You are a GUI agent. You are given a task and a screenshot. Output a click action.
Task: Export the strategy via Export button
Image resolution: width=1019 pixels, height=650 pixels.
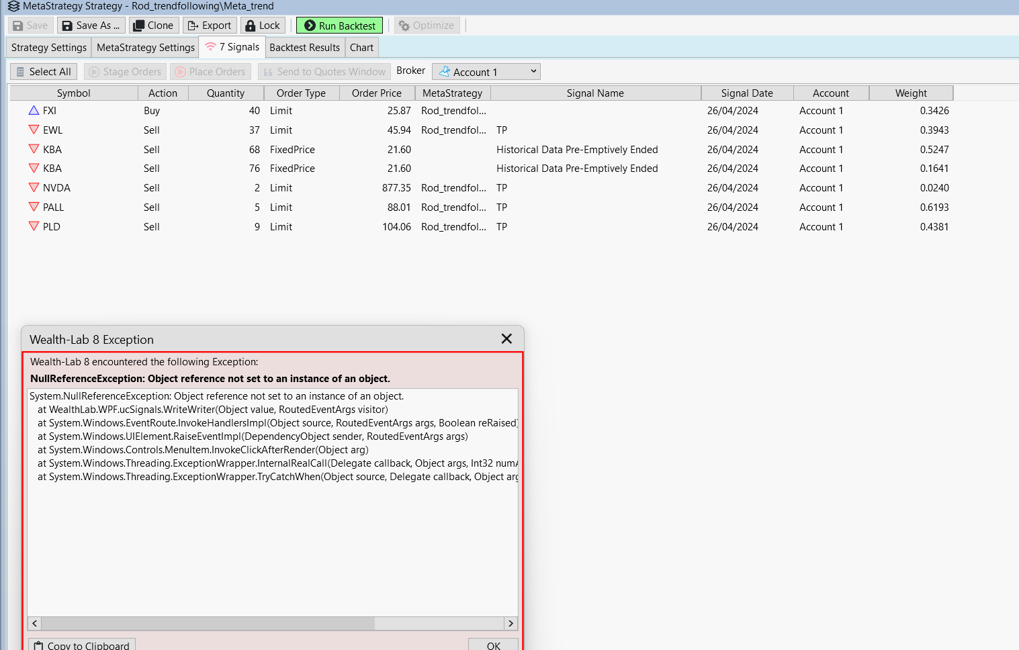(210, 26)
